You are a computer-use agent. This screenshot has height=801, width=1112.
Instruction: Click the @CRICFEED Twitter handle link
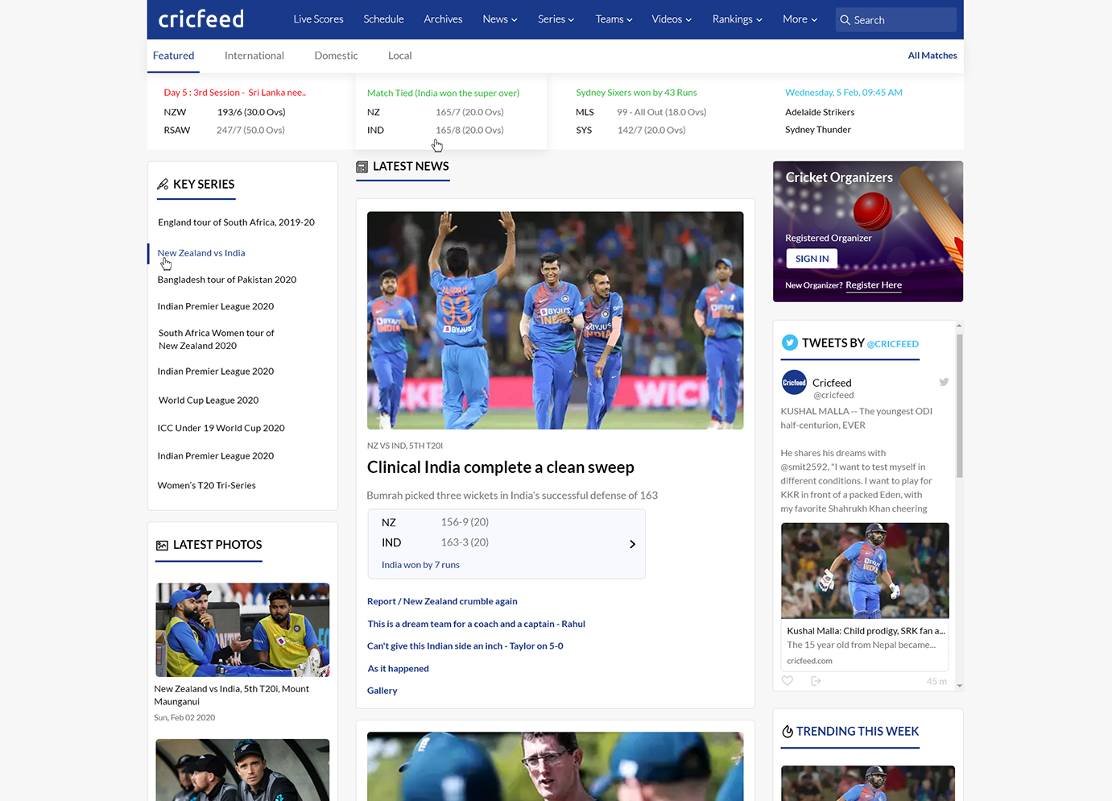click(x=893, y=344)
